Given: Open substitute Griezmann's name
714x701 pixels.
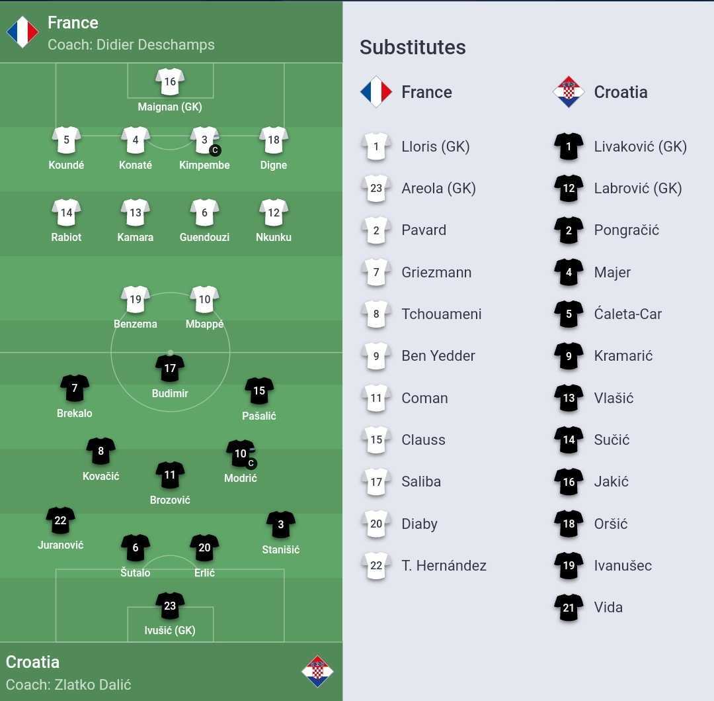Looking at the screenshot, I should click(436, 272).
